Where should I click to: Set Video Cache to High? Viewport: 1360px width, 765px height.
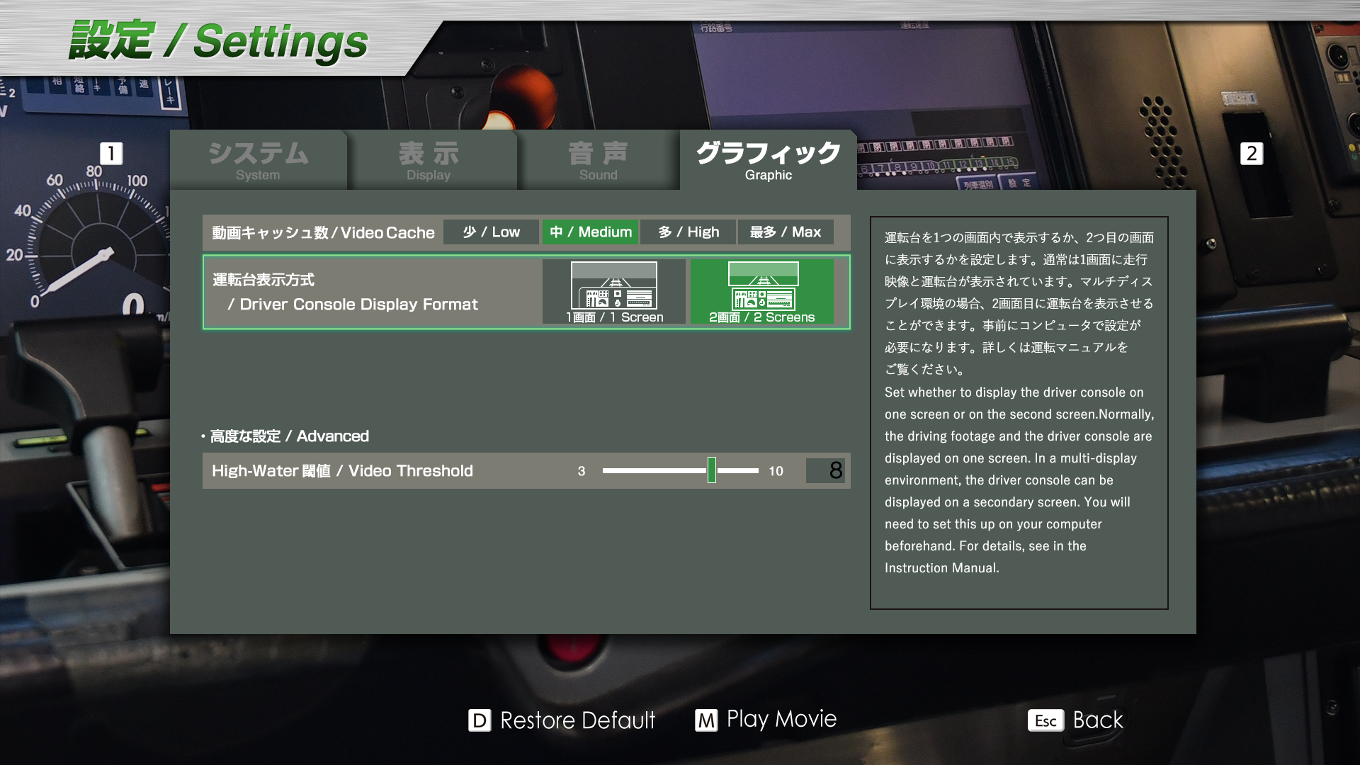688,232
